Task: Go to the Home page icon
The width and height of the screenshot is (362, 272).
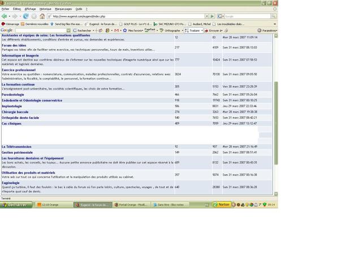Action: coord(42,16)
